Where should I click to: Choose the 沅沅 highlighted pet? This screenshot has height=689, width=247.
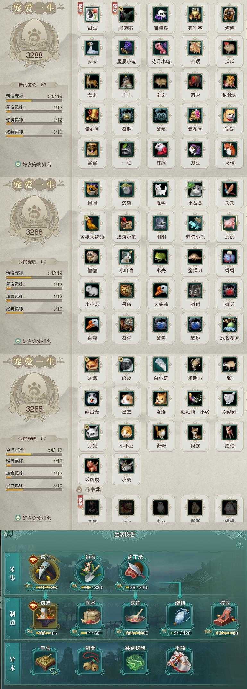(229, 223)
